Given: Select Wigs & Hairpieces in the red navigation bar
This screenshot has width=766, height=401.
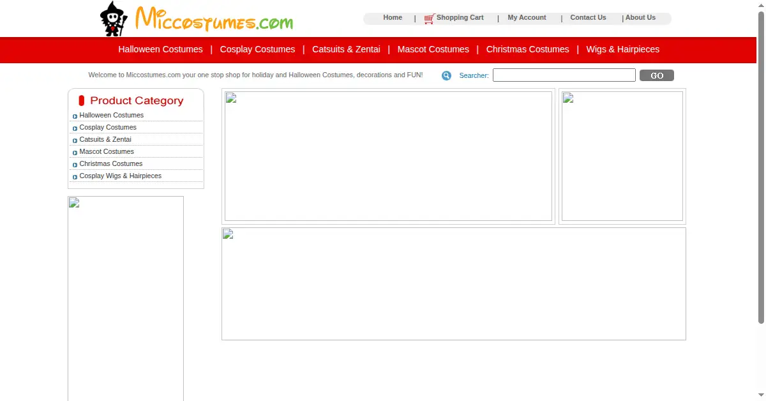Looking at the screenshot, I should [623, 49].
